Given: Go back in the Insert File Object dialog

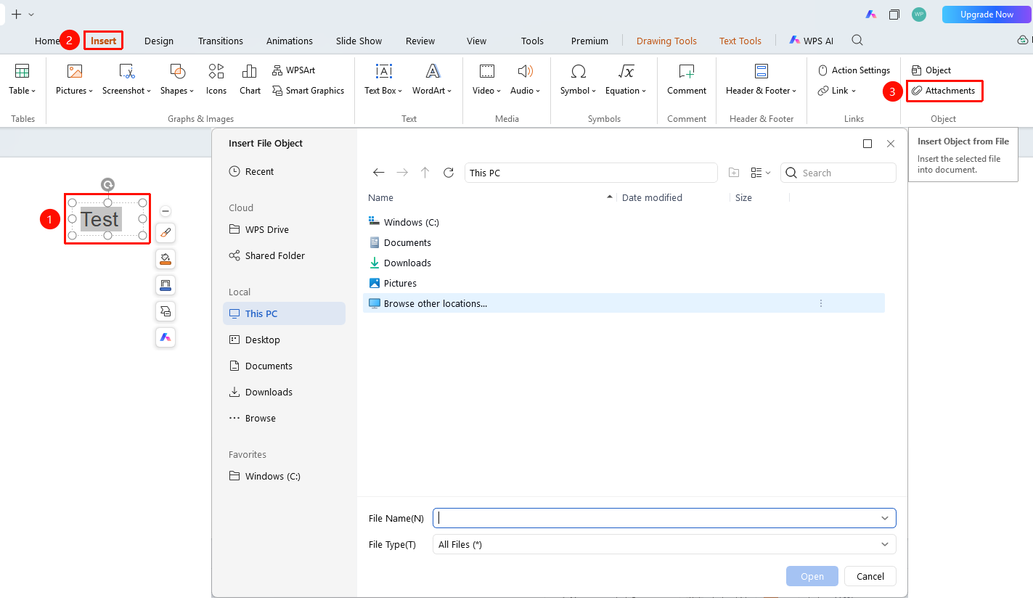Looking at the screenshot, I should [378, 173].
